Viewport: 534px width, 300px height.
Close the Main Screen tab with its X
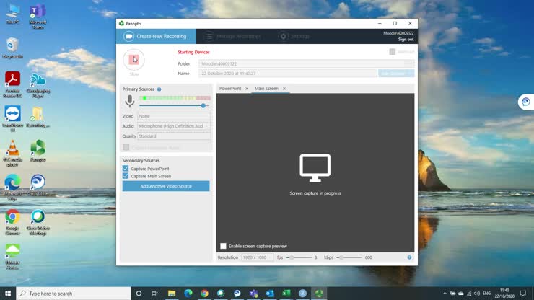tap(284, 89)
